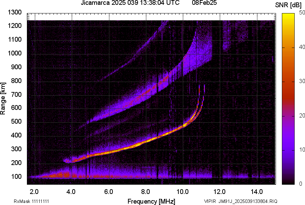Image resolution: width=305 pixels, height=205 pixels.
Task: Click the 2.0 frequency tick label
Action: (x=34, y=192)
